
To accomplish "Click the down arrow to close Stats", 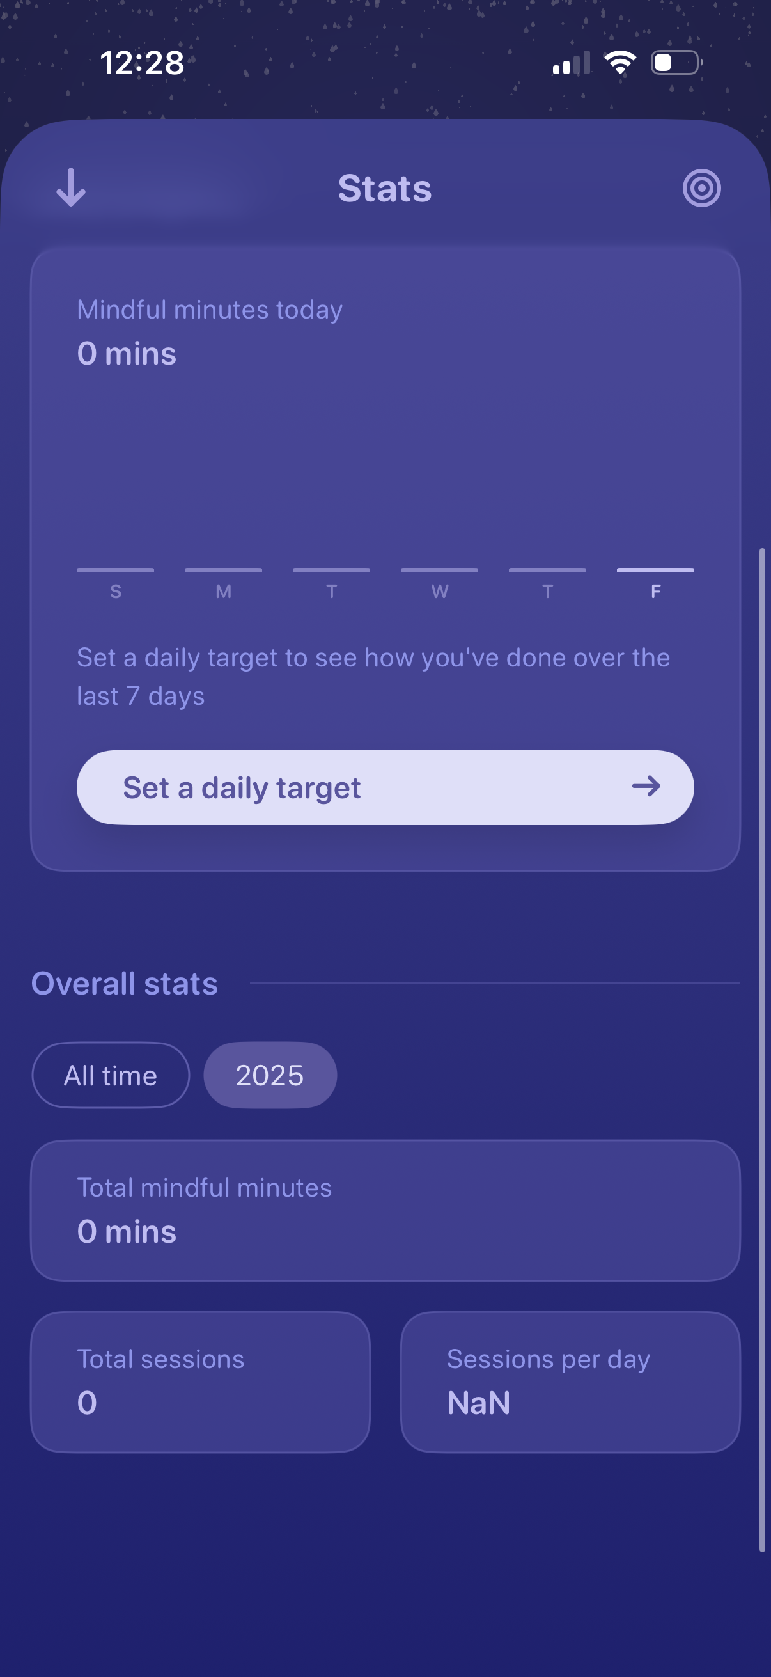I will (72, 189).
